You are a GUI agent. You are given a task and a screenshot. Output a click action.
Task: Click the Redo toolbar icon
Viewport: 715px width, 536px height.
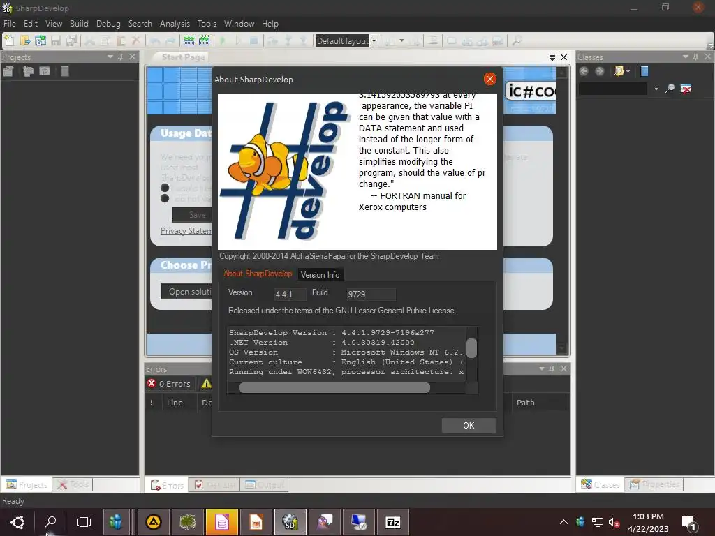pyautogui.click(x=170, y=41)
